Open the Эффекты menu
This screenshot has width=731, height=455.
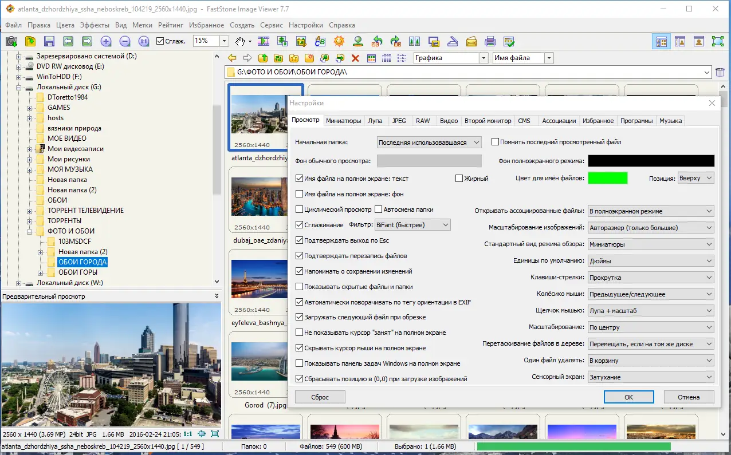[x=95, y=25]
